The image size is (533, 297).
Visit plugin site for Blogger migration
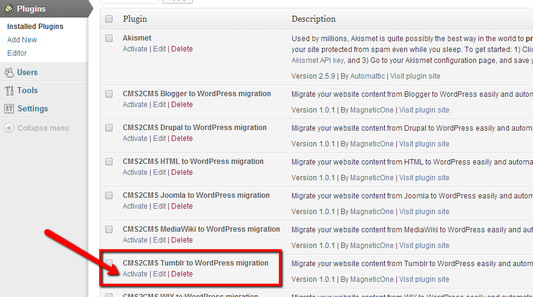click(x=424, y=110)
